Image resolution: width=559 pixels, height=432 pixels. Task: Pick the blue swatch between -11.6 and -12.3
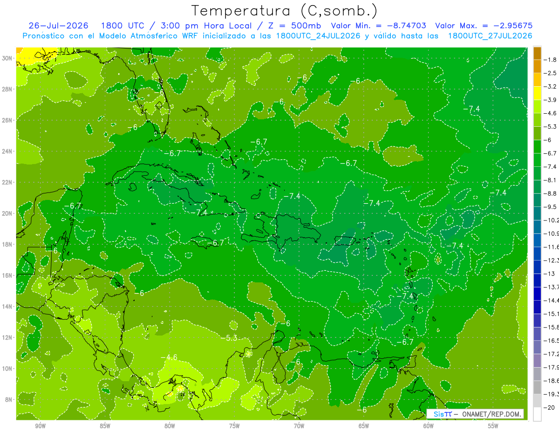[537, 254]
